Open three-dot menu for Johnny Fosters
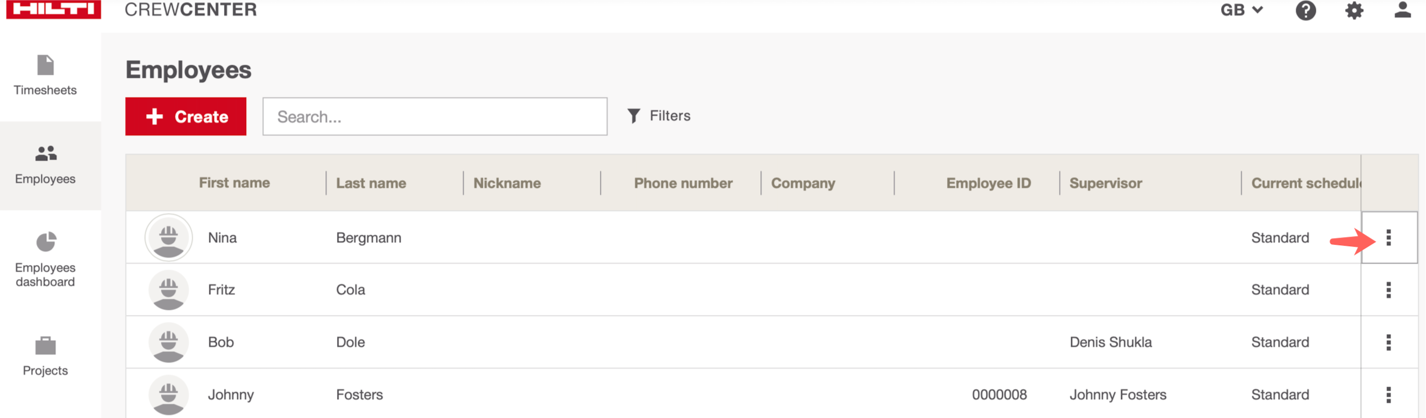 [x=1388, y=394]
